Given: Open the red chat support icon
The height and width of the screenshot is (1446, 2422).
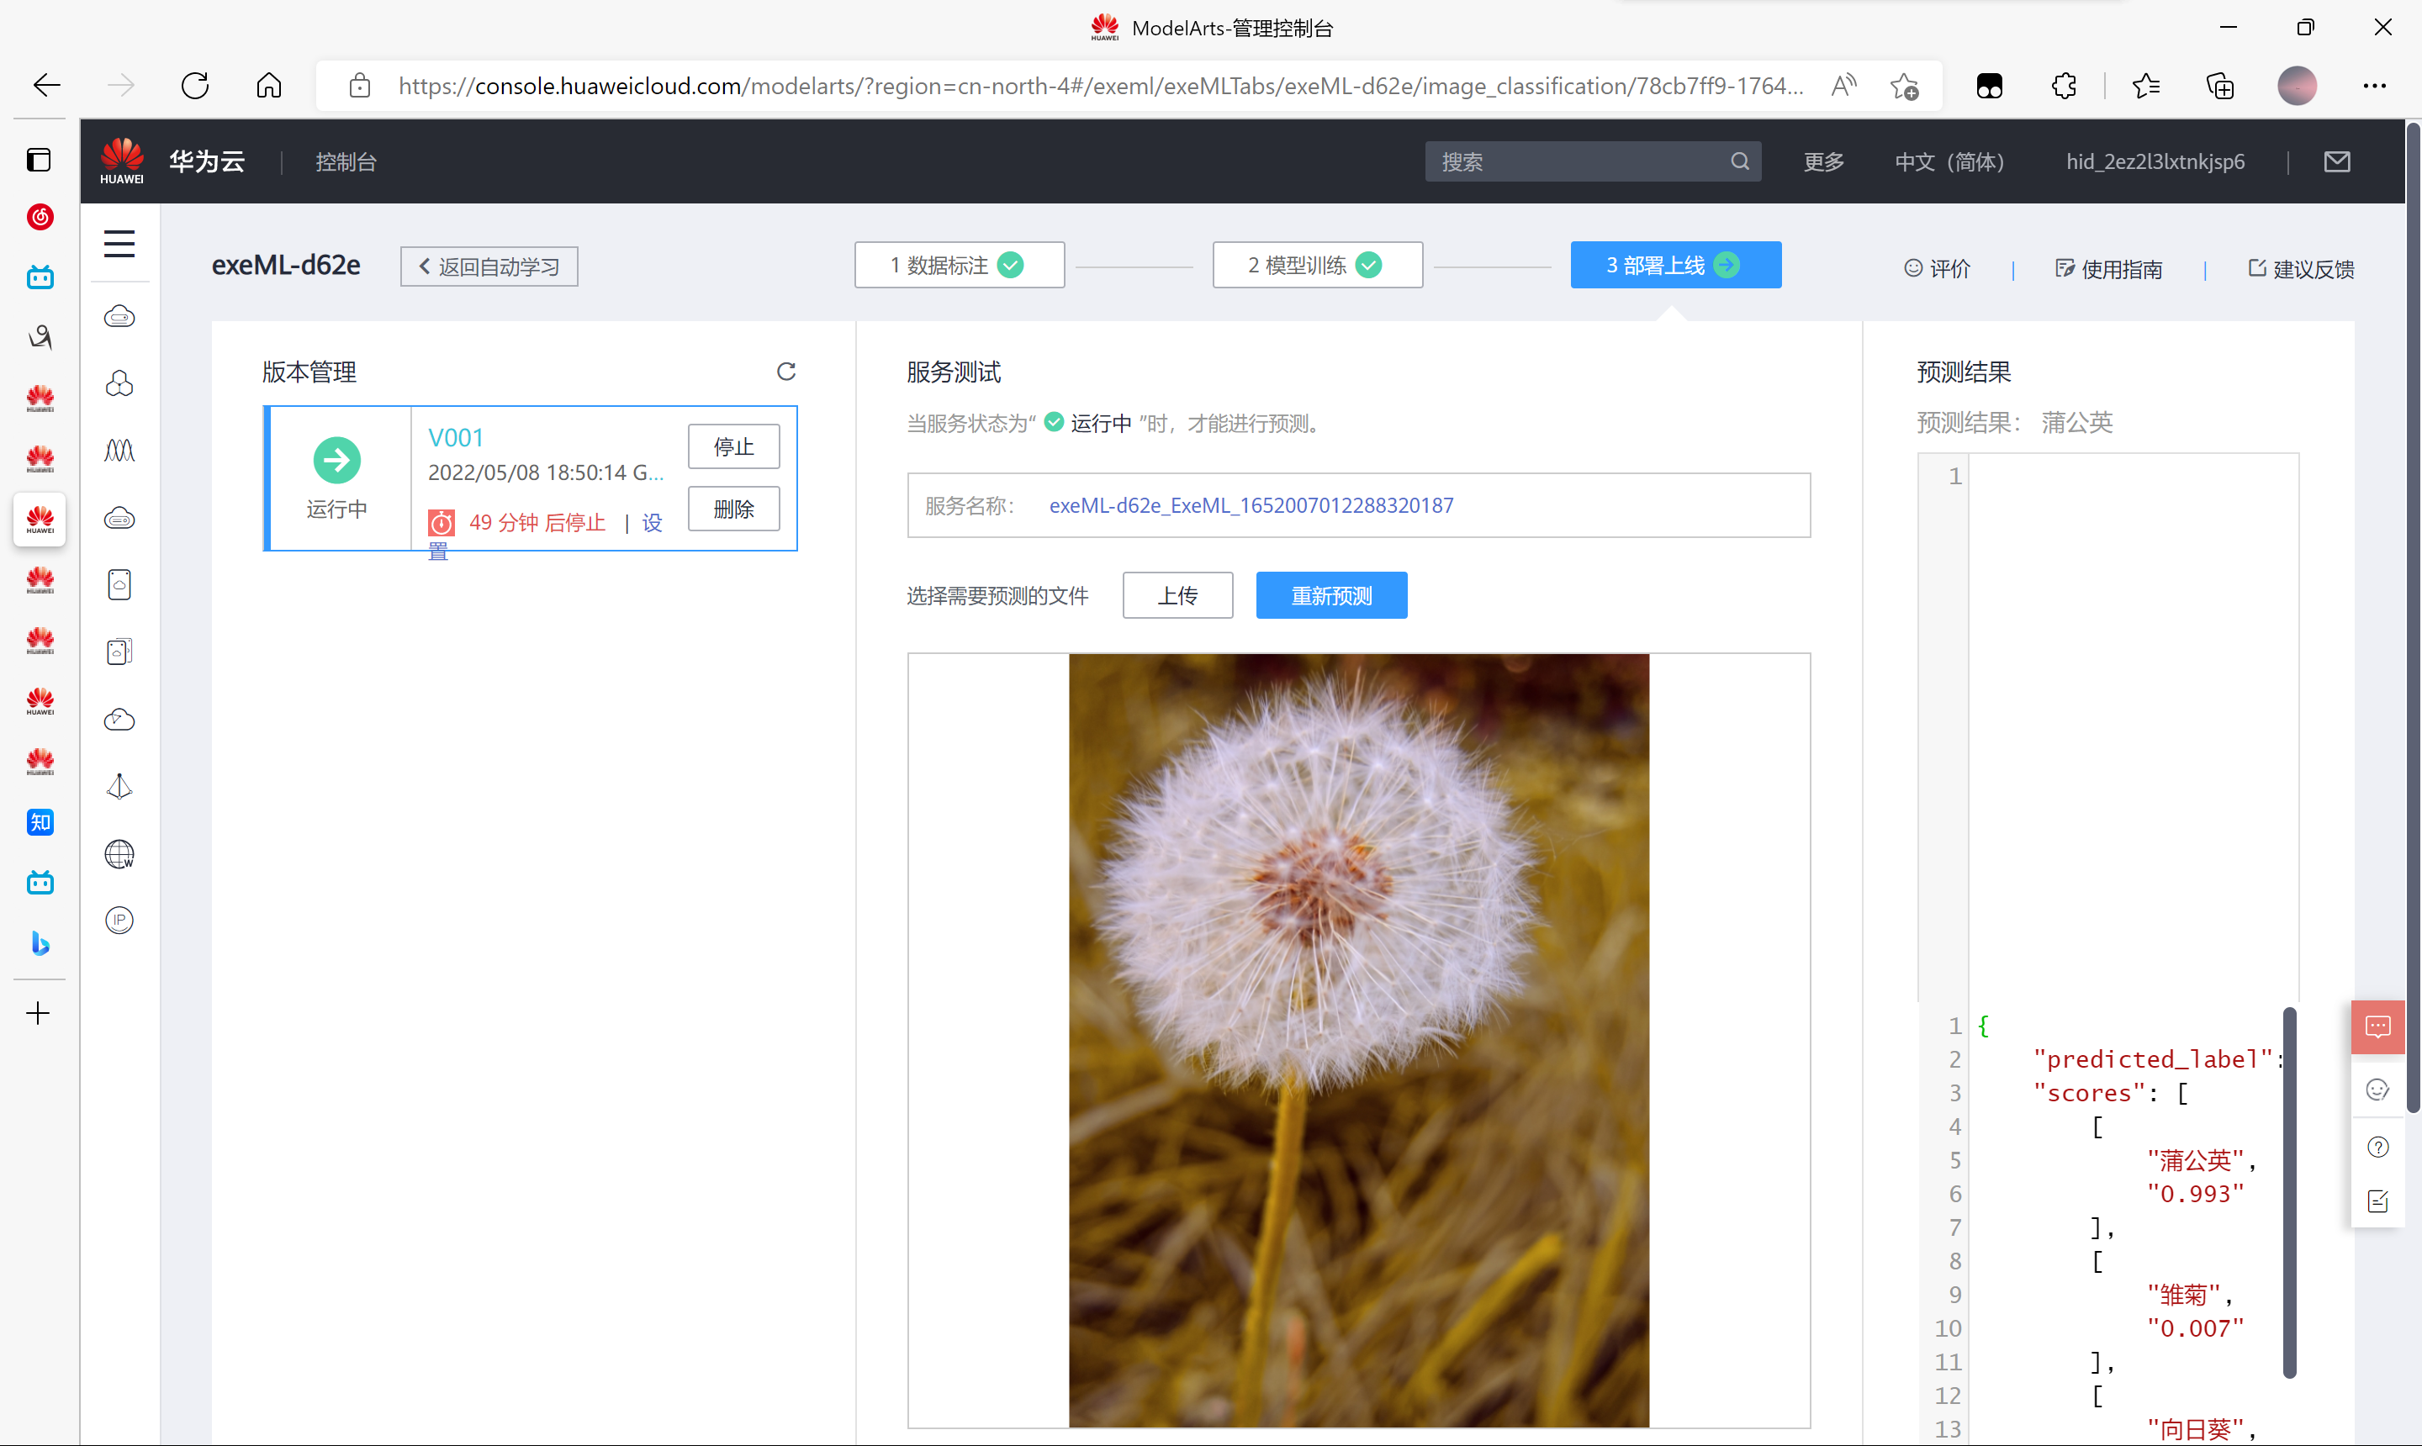Looking at the screenshot, I should pyautogui.click(x=2377, y=1026).
